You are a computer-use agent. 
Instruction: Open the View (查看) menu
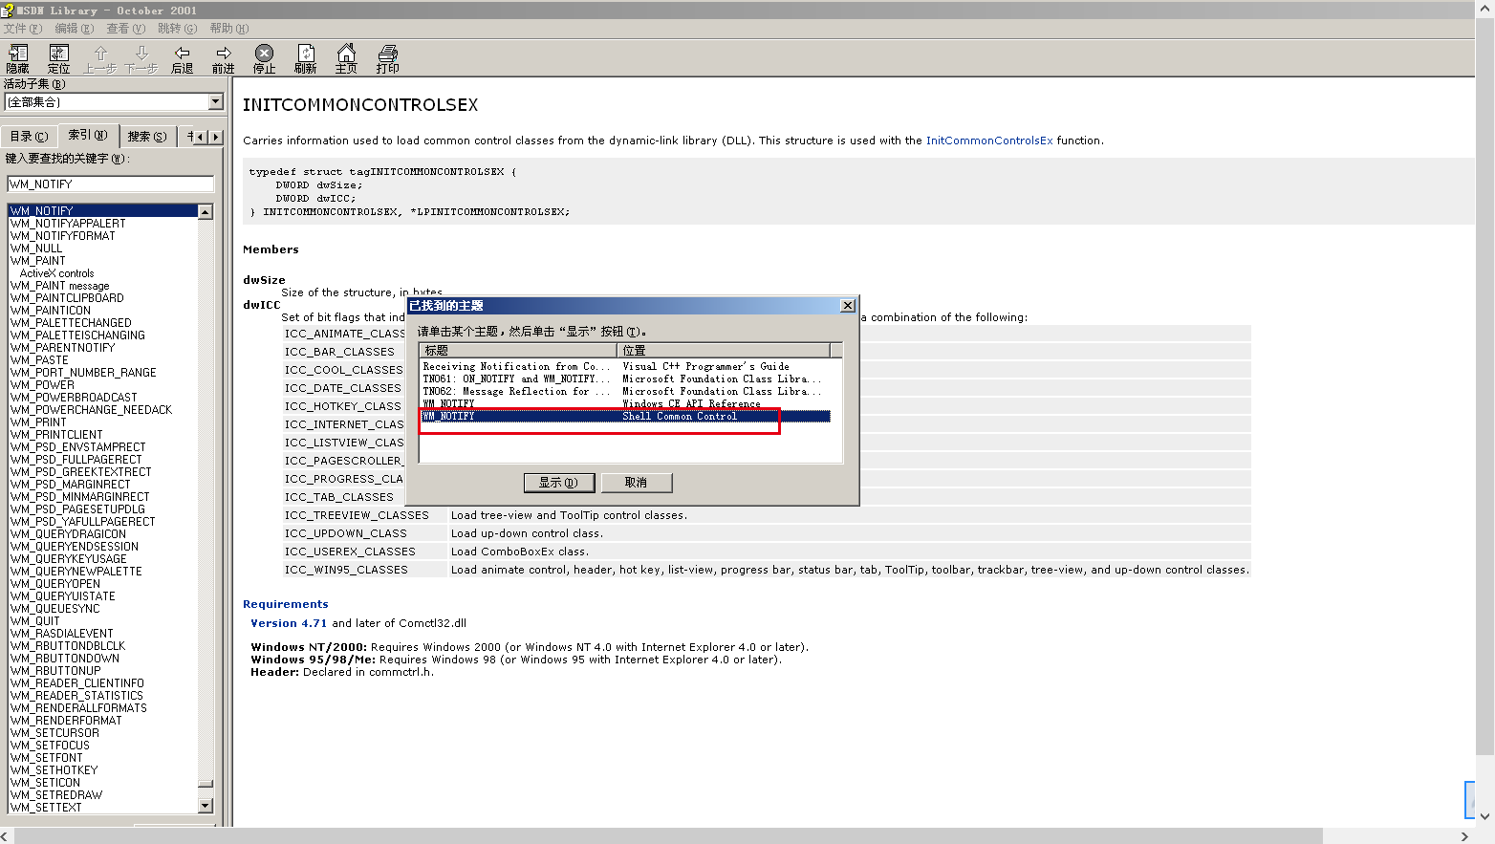coord(126,29)
